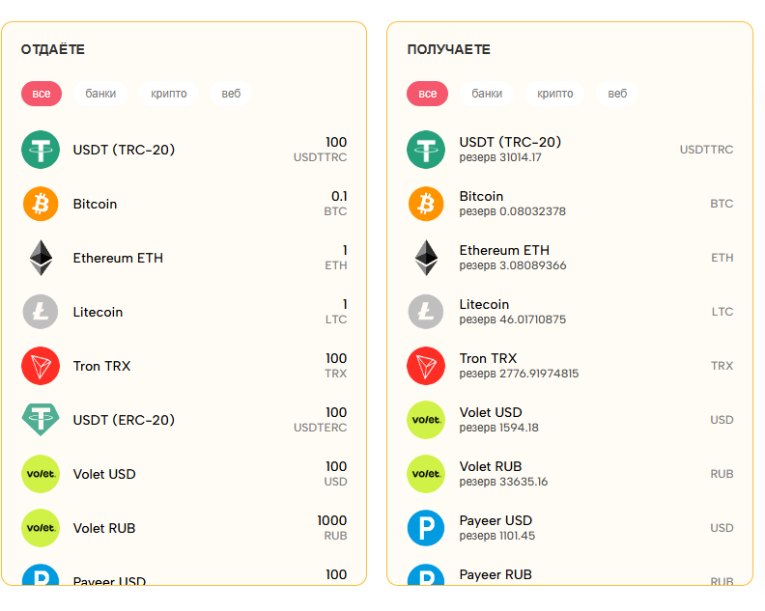Click the Ethereum ETH label in ОТДАЁТЕ
765x611 pixels.
click(118, 258)
